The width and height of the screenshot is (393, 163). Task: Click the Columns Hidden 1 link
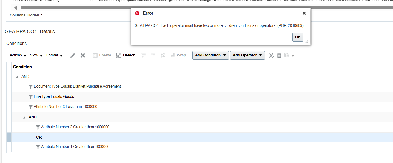tap(26, 15)
